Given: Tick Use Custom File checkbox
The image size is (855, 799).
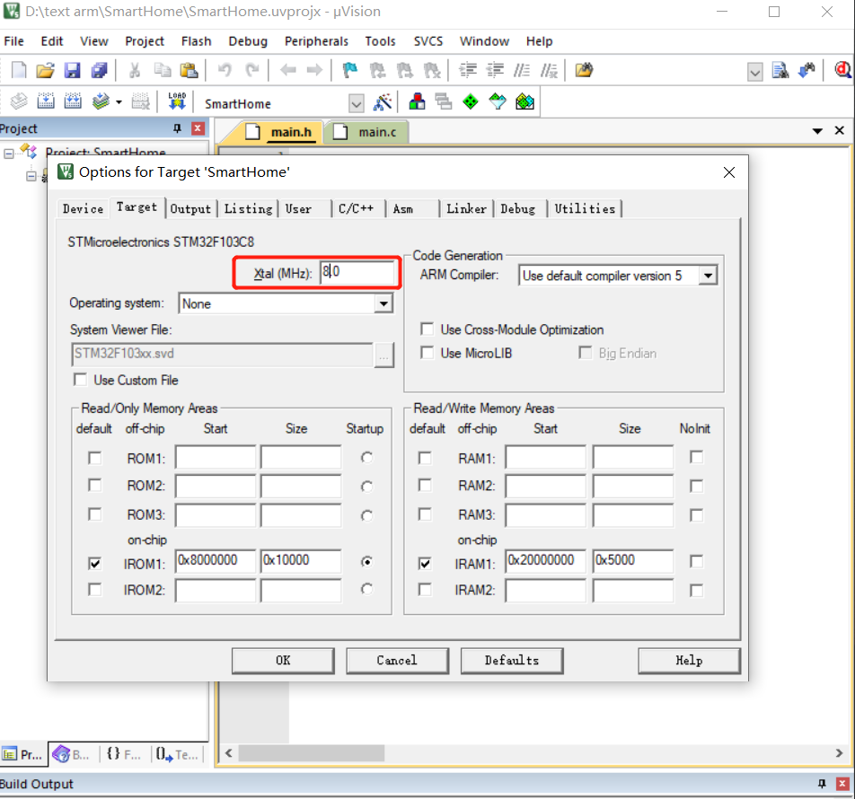Looking at the screenshot, I should 80,380.
